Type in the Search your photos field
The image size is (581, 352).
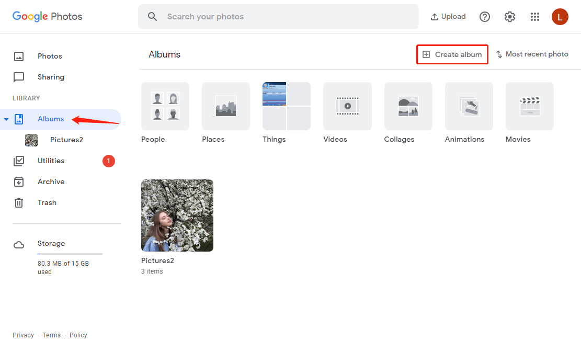point(288,17)
